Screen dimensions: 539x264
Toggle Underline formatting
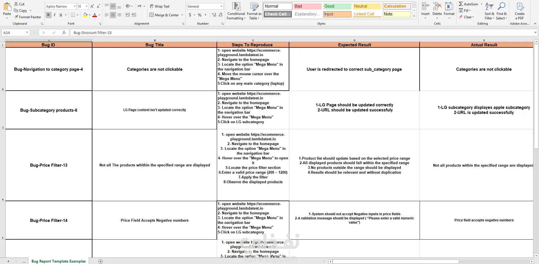pyautogui.click(x=61, y=15)
